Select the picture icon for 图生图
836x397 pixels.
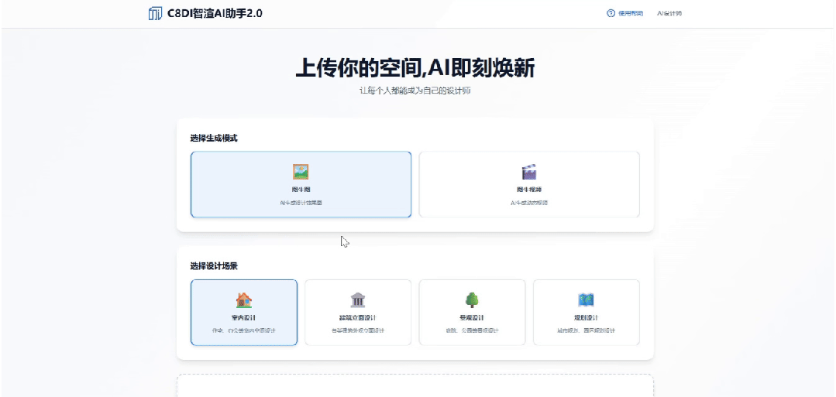[301, 172]
